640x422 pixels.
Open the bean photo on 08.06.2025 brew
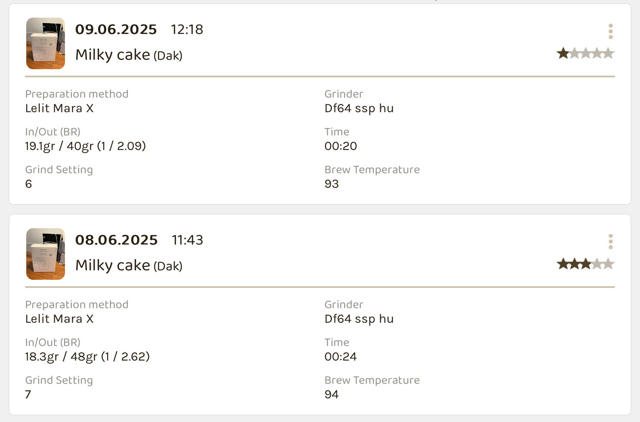(46, 254)
